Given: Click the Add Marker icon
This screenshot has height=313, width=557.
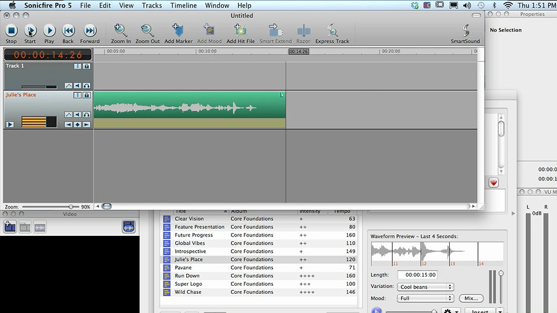Looking at the screenshot, I should 178,31.
